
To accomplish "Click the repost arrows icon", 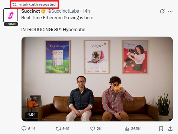I will coord(58,129).
